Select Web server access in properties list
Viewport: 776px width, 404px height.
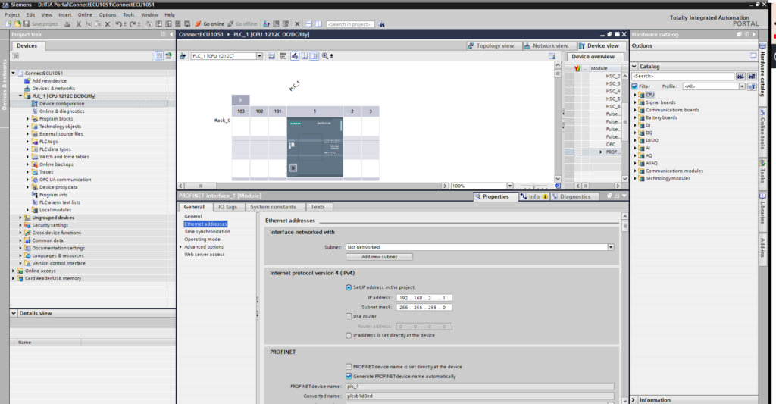click(x=205, y=255)
